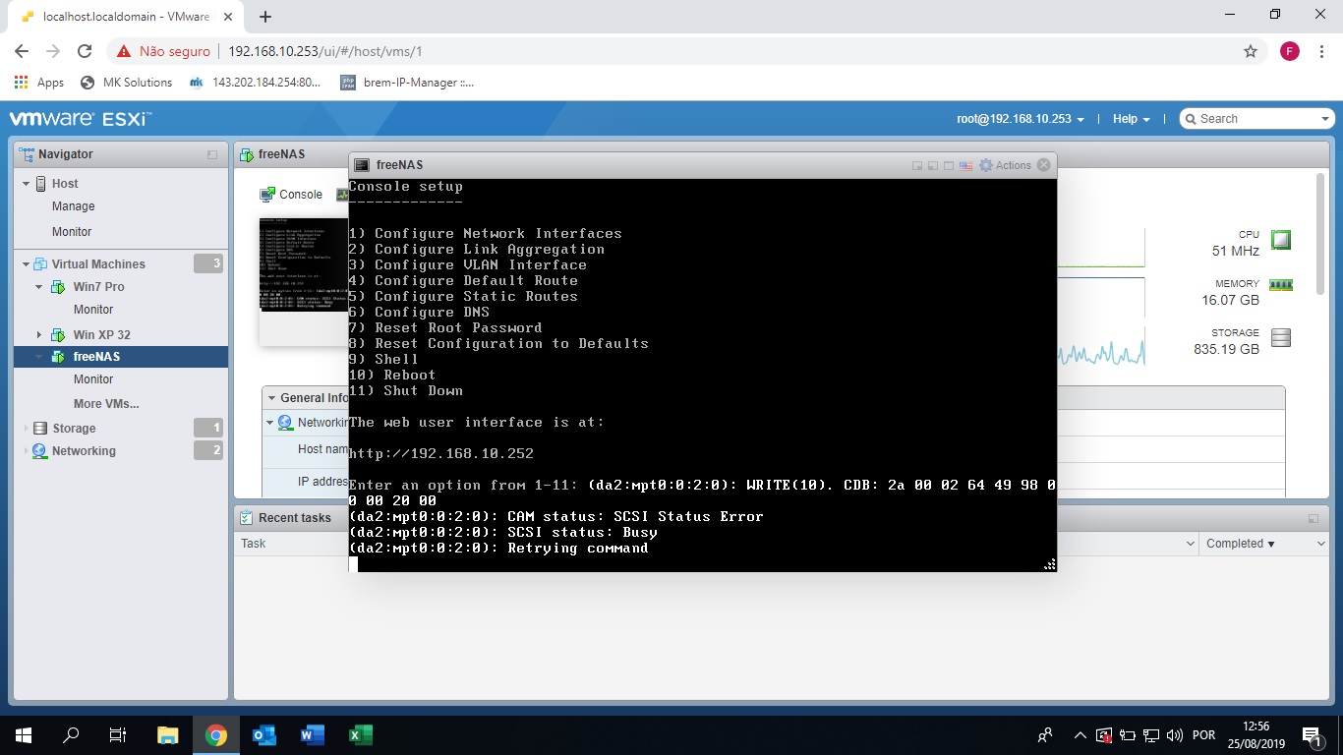The image size is (1343, 755).
Task: Click the Storage usage icon
Action: coord(1281,338)
